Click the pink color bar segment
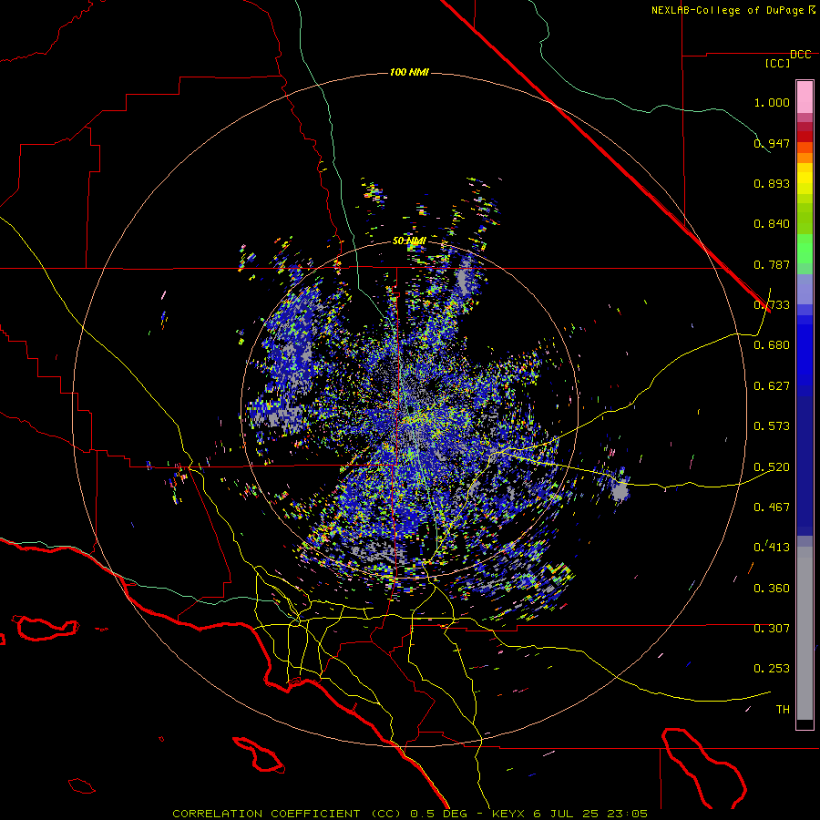Viewport: 820px width, 820px height. pos(805,97)
